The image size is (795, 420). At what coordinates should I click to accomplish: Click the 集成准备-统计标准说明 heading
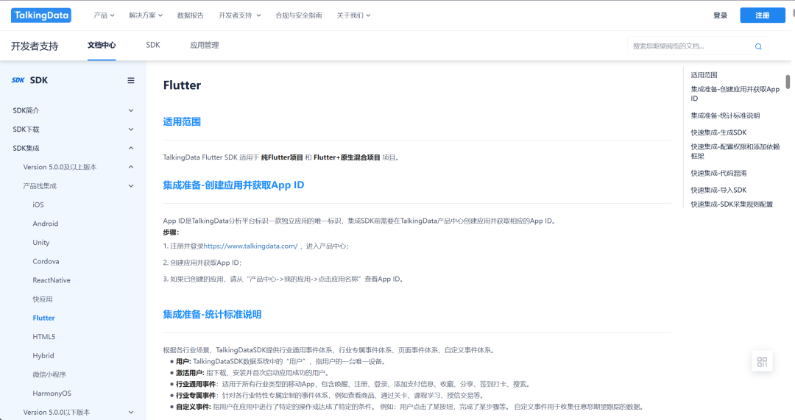click(212, 314)
